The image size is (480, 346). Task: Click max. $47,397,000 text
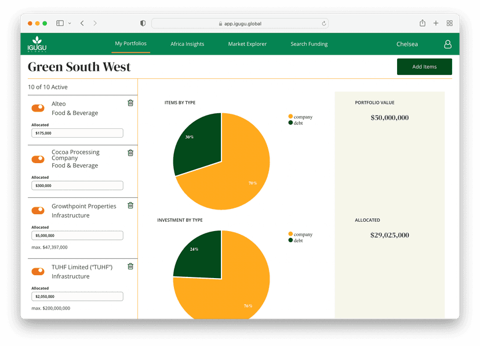pyautogui.click(x=50, y=247)
